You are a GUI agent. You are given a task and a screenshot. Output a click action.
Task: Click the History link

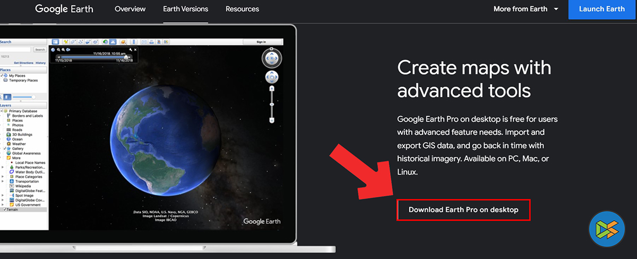coord(40,63)
